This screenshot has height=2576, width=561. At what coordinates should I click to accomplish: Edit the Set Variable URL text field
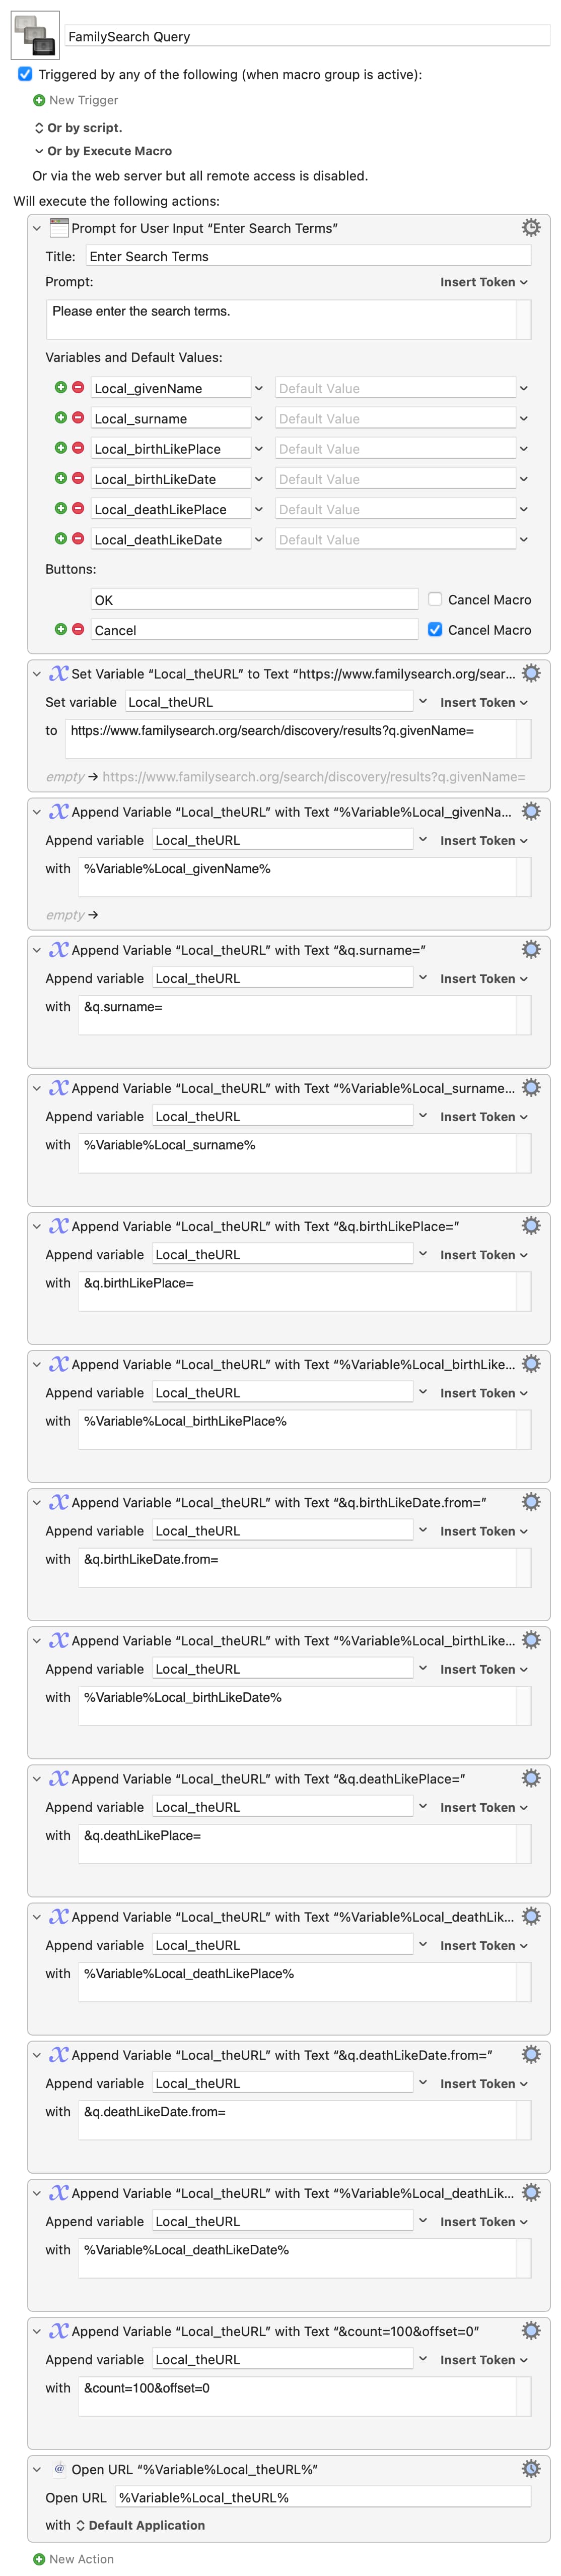click(x=291, y=739)
